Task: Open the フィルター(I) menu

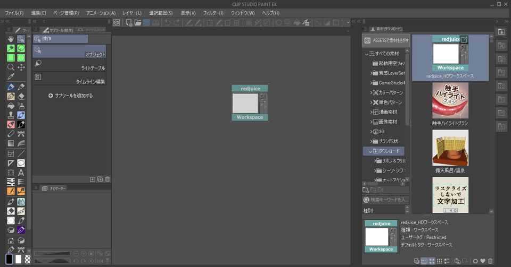Action: [213, 13]
